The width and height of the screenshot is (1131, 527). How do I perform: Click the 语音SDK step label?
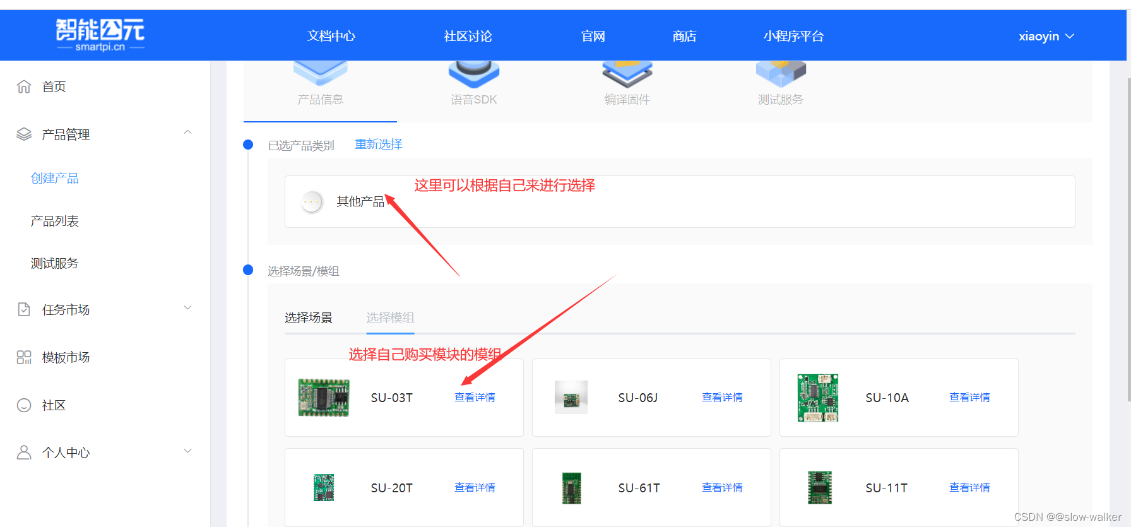pyautogui.click(x=474, y=100)
